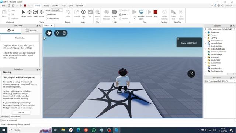The image size is (236, 133).
Task: Click Import 3D
Action: tap(97, 14)
